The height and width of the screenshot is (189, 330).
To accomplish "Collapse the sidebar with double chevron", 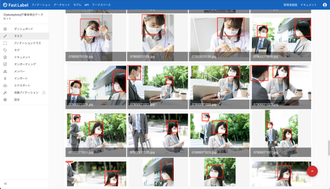I will click(6, 183).
